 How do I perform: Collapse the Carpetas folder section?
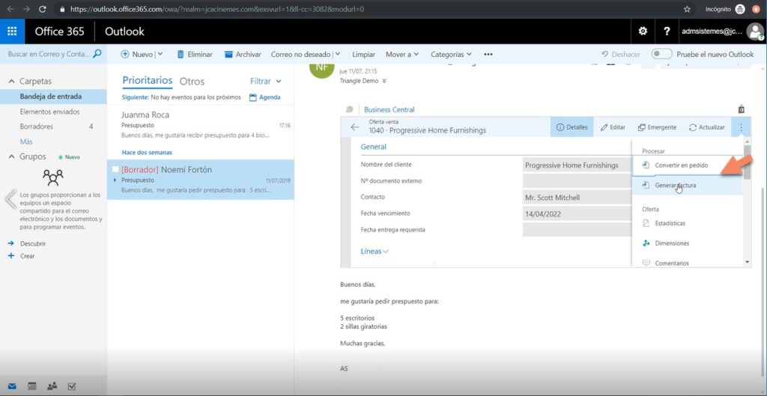11,81
